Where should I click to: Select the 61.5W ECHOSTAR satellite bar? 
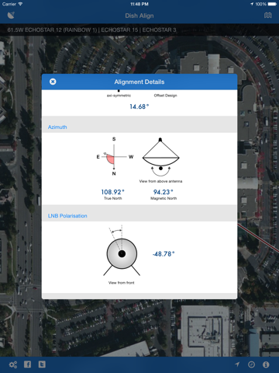pos(139,30)
